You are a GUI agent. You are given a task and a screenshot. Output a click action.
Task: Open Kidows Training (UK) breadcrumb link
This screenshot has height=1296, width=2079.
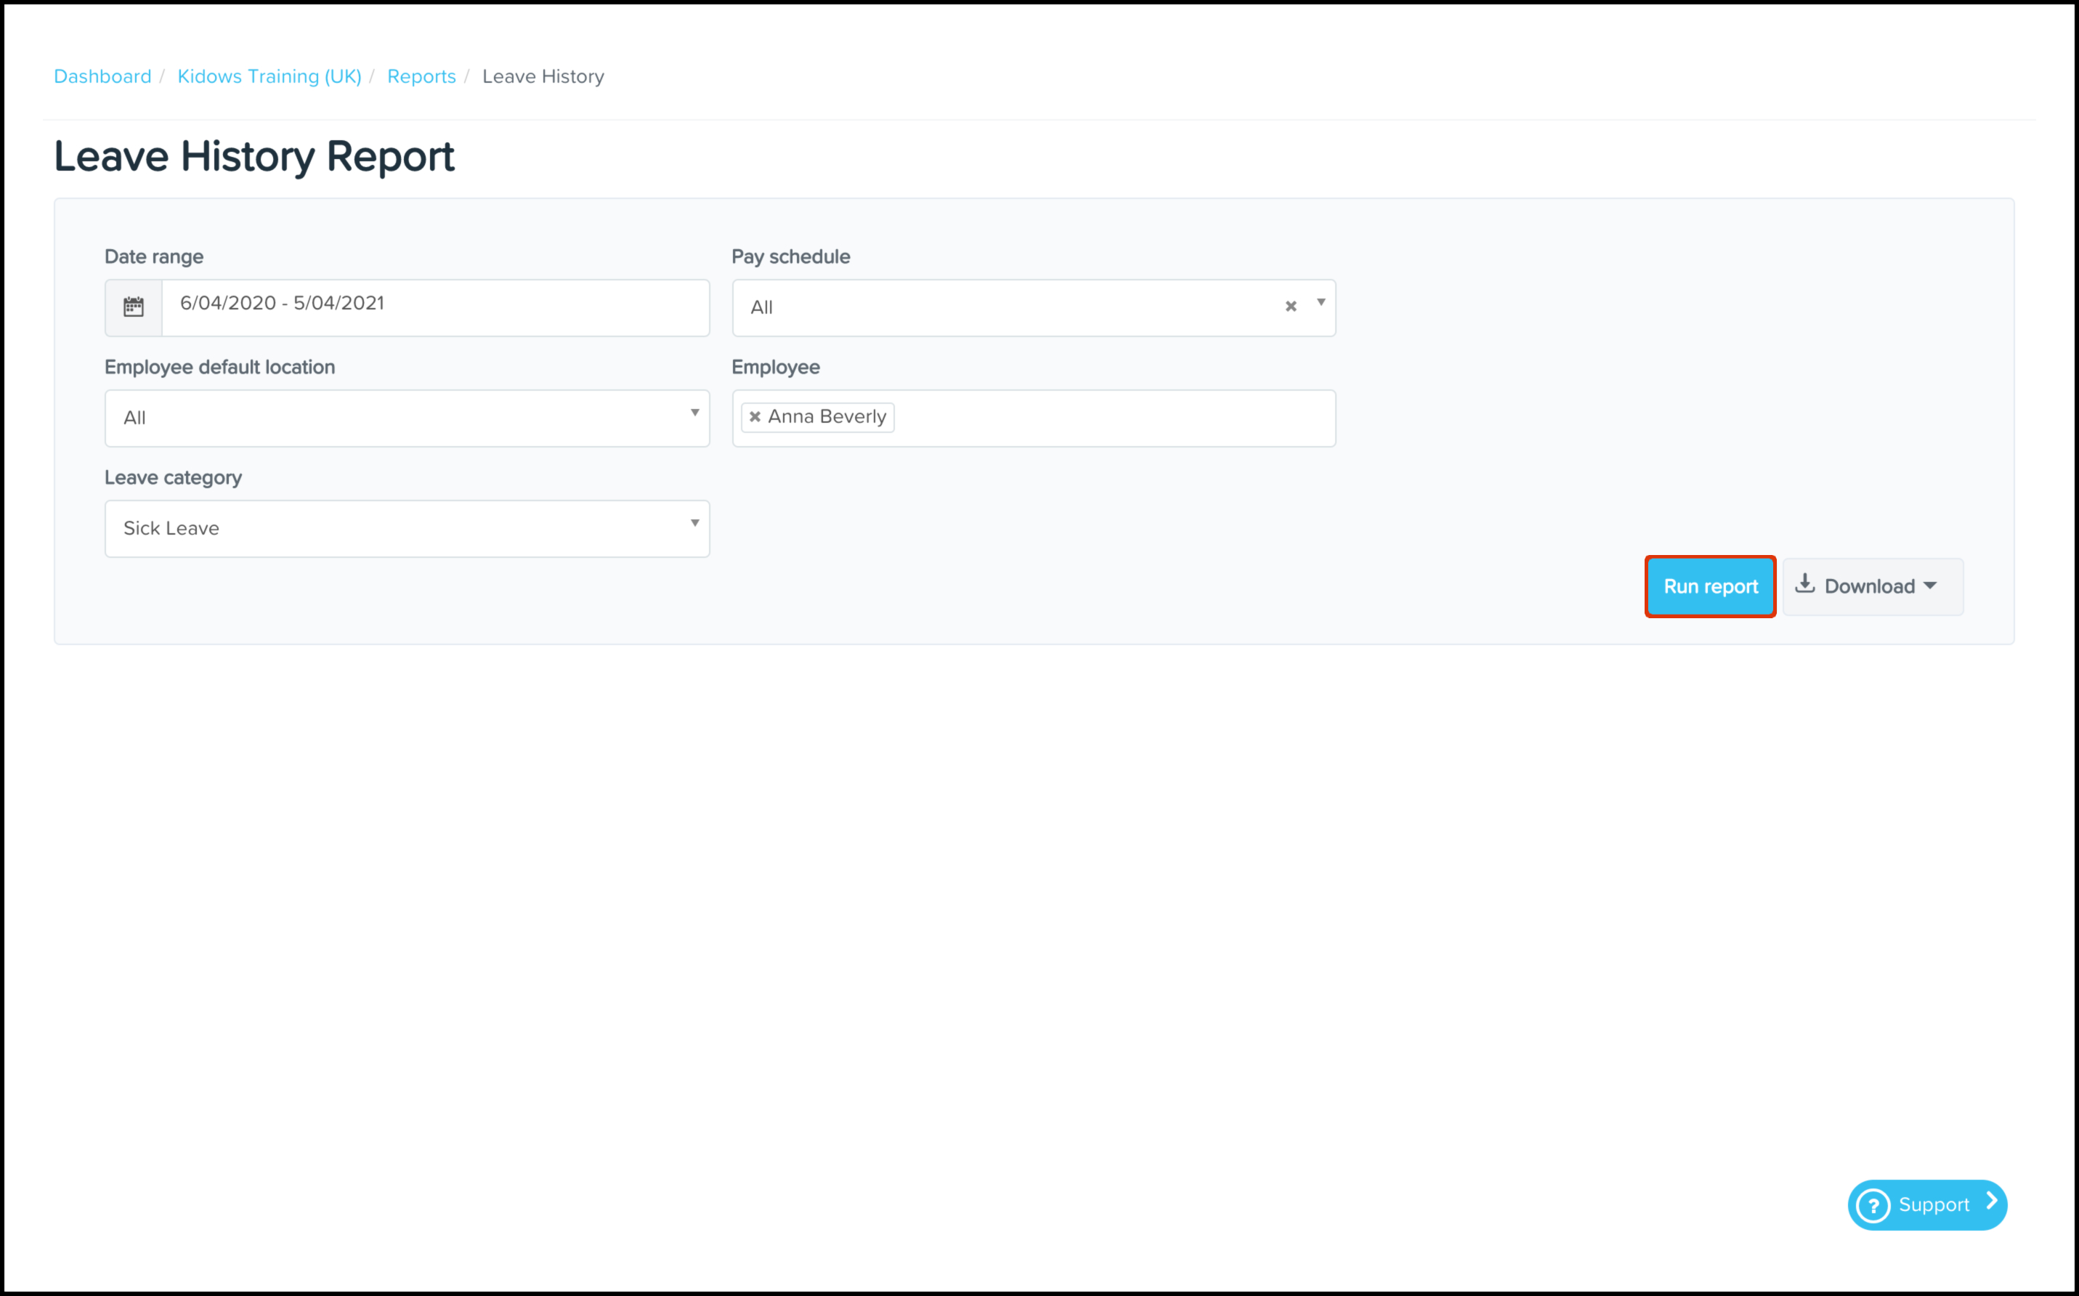[269, 76]
